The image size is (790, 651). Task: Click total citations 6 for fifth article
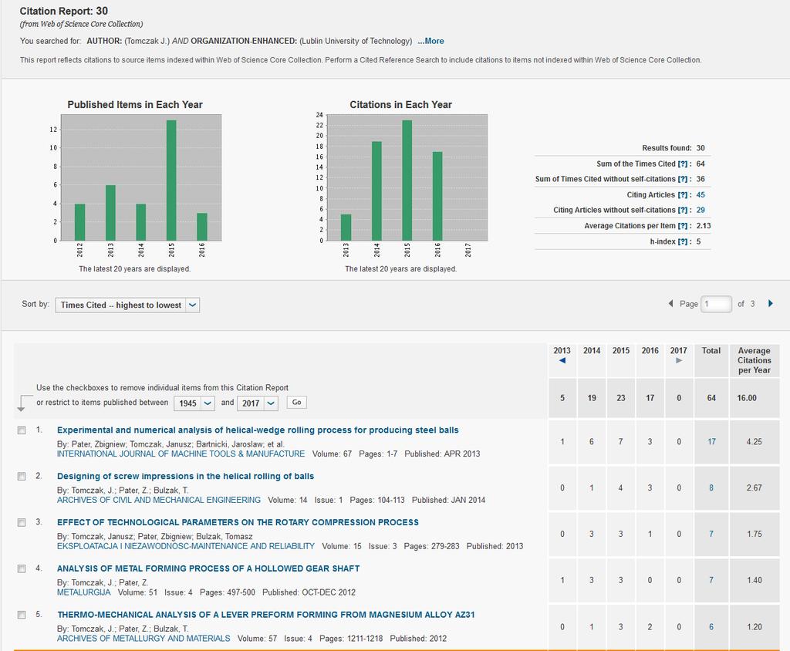(x=711, y=627)
